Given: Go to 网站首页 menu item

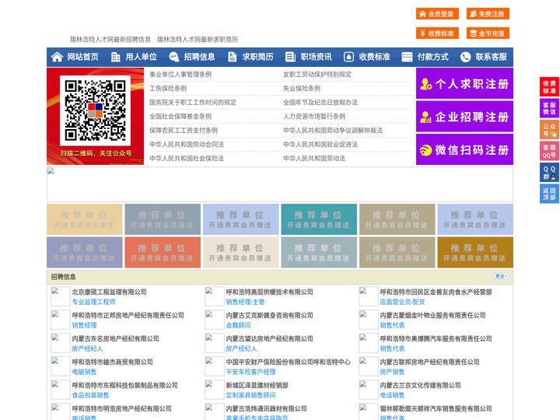Looking at the screenshot, I should 82,57.
